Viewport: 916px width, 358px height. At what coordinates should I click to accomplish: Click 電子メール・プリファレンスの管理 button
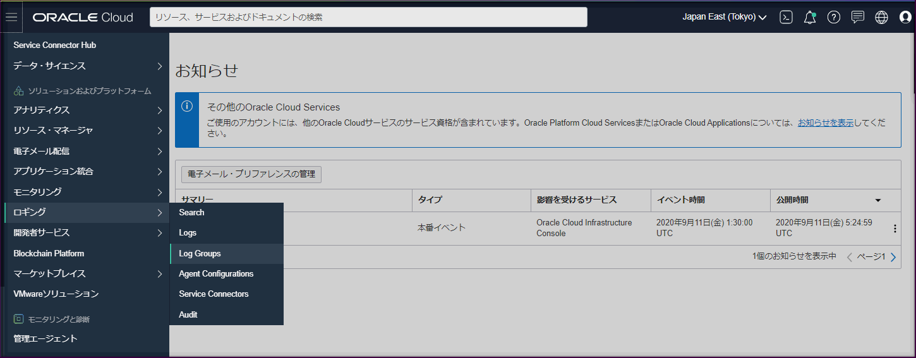[251, 174]
